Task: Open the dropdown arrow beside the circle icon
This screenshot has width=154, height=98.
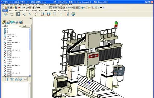Action: (28, 7)
